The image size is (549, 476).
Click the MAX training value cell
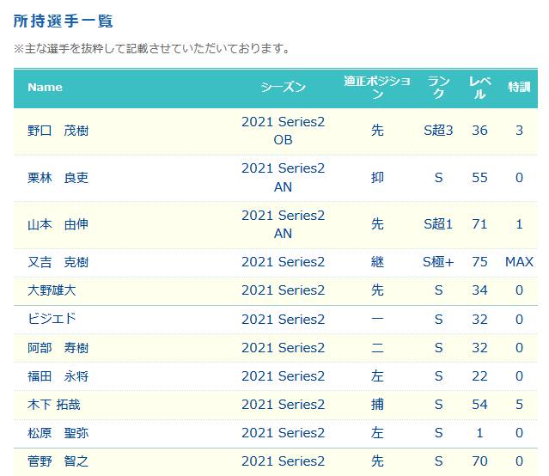tap(519, 262)
